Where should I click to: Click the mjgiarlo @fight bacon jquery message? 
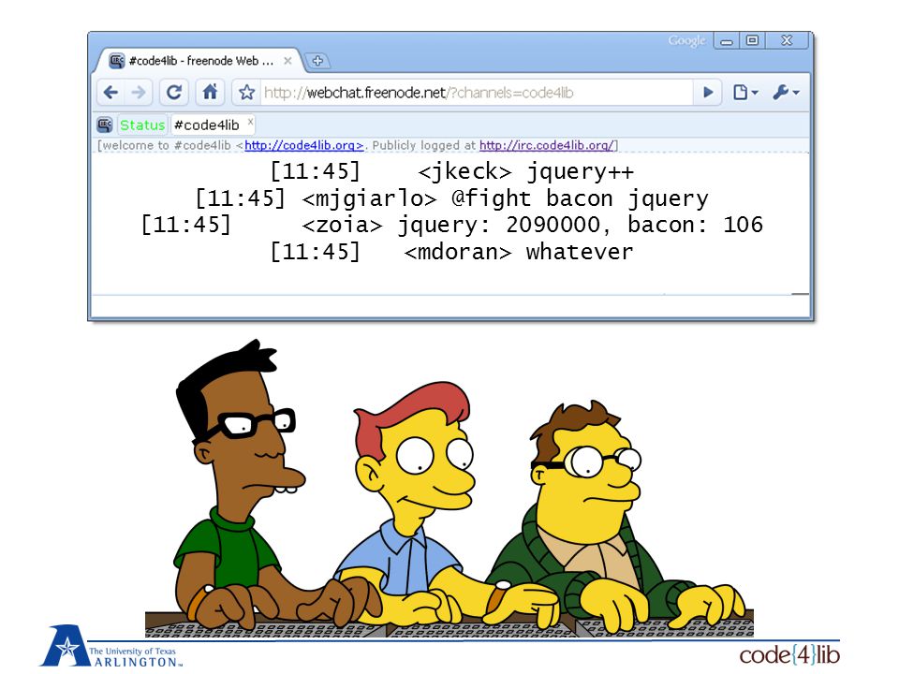451,198
